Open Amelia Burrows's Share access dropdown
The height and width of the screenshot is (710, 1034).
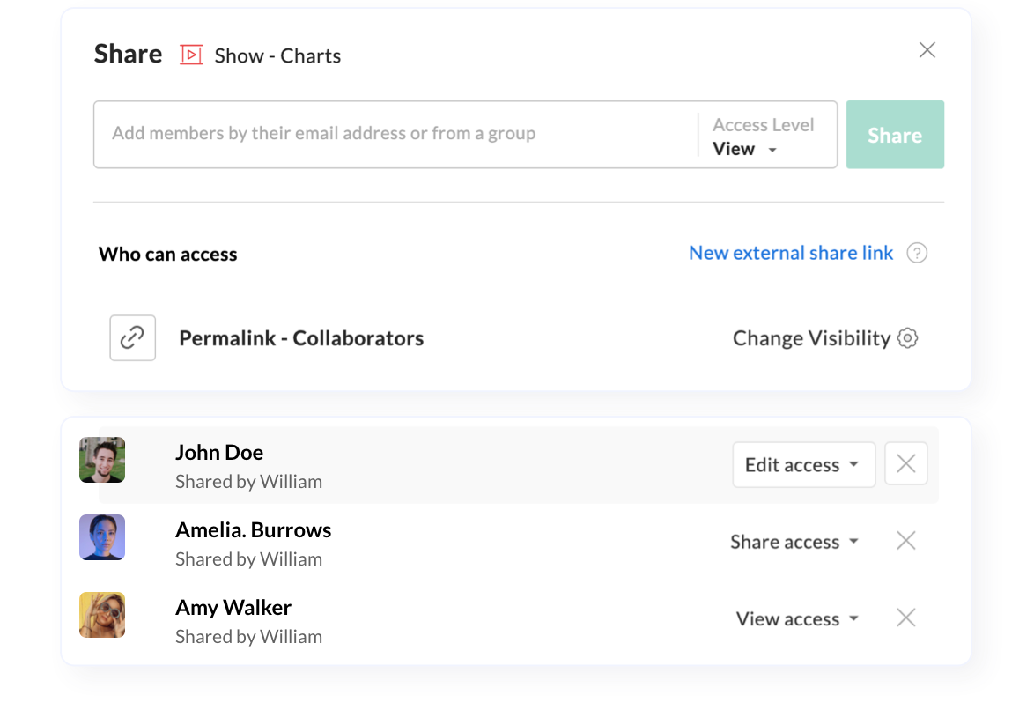coord(794,542)
